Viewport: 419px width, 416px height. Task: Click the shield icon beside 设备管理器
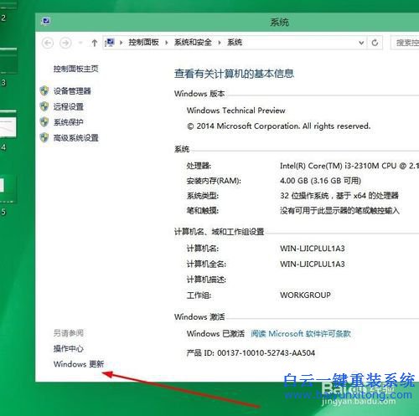[44, 90]
